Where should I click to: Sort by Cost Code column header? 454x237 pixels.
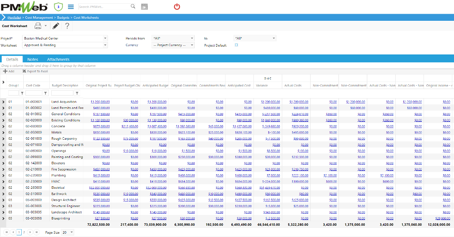click(x=33, y=86)
